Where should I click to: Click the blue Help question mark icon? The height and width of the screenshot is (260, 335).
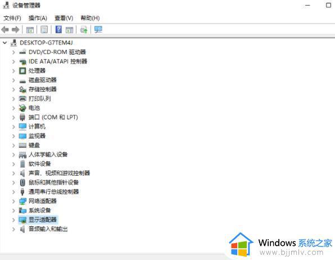tap(58, 29)
